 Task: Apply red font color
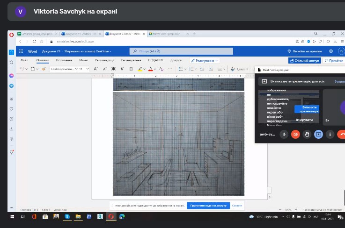[150, 69]
